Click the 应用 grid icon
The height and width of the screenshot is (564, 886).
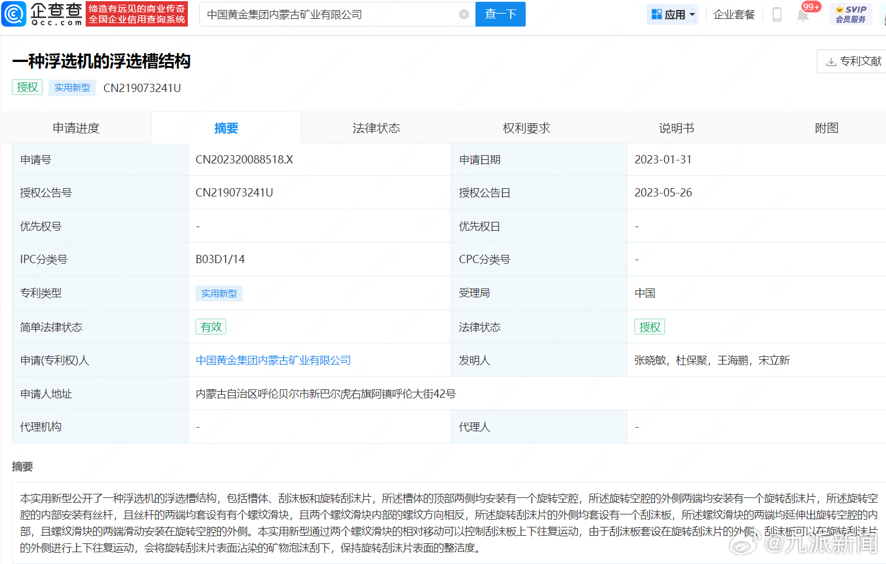tap(656, 14)
